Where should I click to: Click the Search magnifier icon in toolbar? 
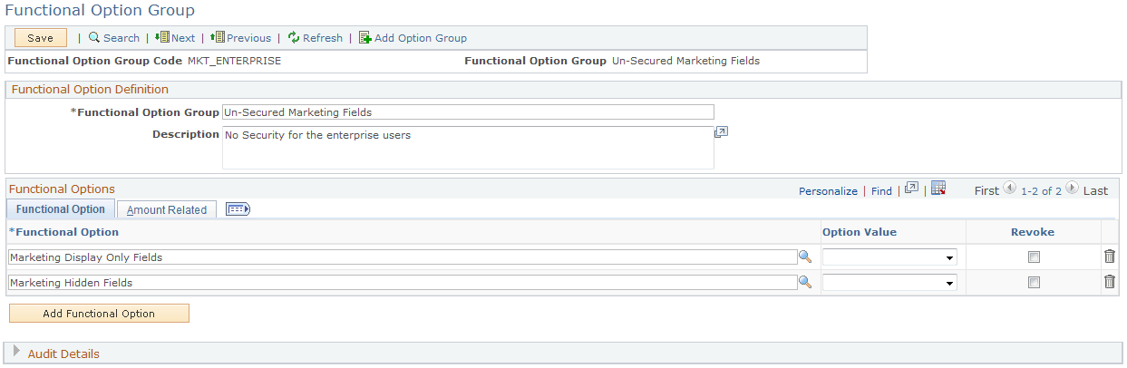[x=93, y=38]
